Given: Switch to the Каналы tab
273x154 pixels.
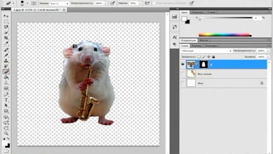Looking at the screenshot, I should pos(196,46).
